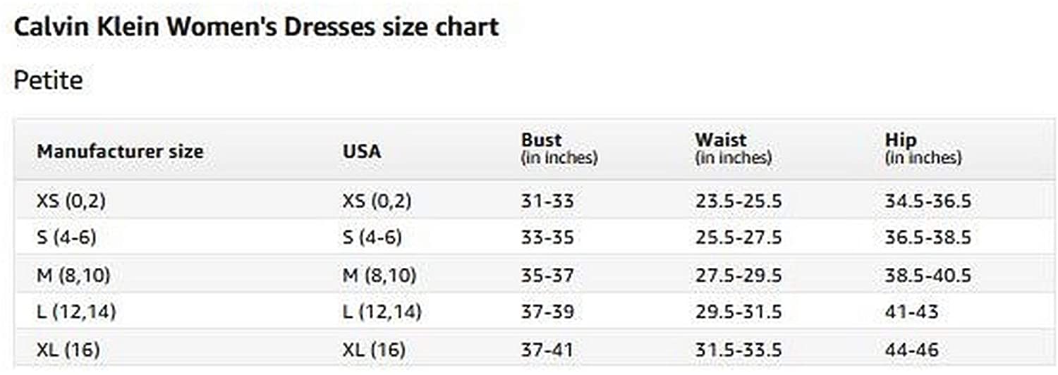Screen dimensions: 1058x375
Task: Click the Waist column header
Action: pos(720,140)
